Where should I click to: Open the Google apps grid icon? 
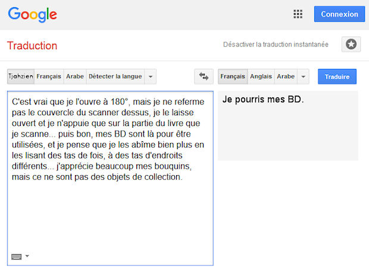[298, 14]
